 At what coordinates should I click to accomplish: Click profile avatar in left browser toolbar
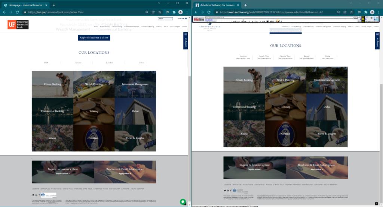[181, 12]
